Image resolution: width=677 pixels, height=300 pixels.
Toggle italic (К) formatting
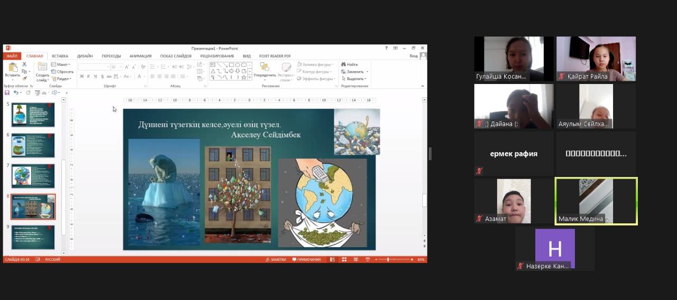pyautogui.click(x=88, y=77)
